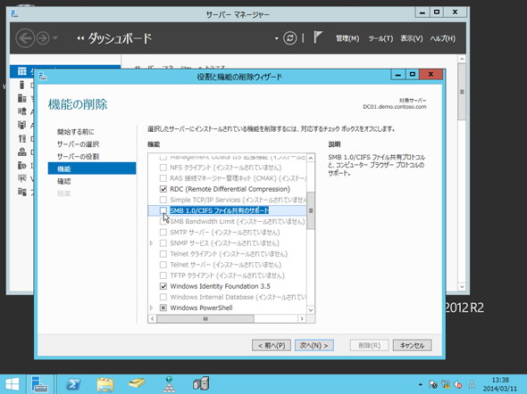Go to the 確認 wizard step
This screenshot has width=527, height=394.
[x=63, y=182]
